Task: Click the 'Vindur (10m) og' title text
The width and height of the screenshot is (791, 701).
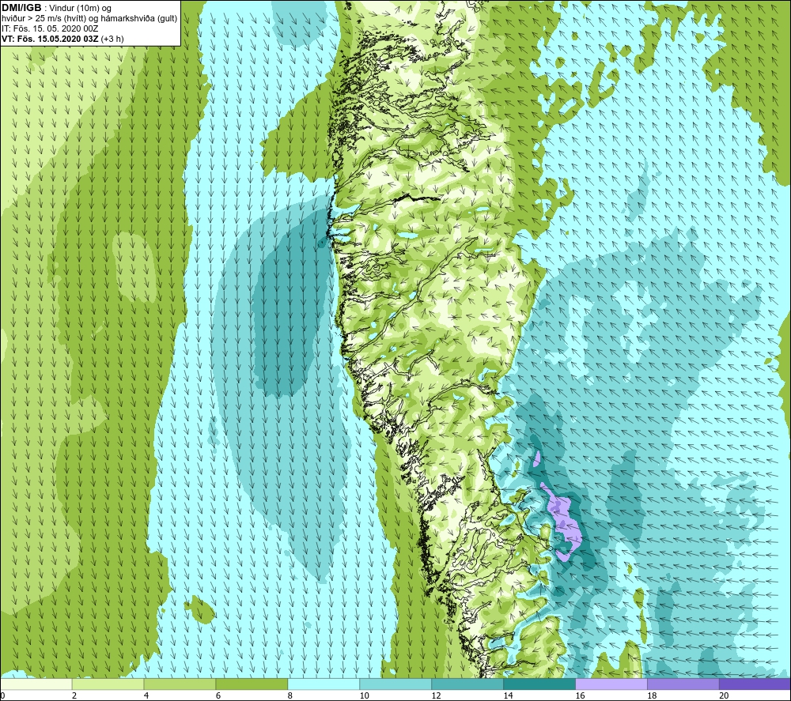Action: click(80, 9)
